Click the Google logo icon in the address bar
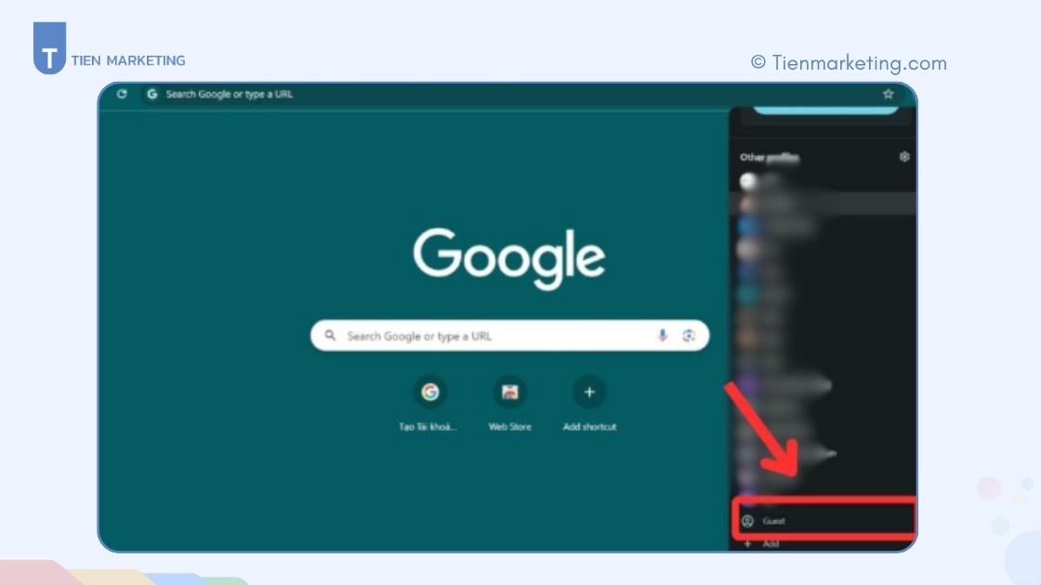The height and width of the screenshot is (585, 1041). click(x=151, y=94)
